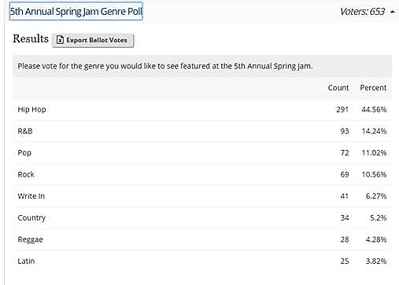Click the Percent column header
Screen dimensions: 399x285
pyautogui.click(x=373, y=88)
